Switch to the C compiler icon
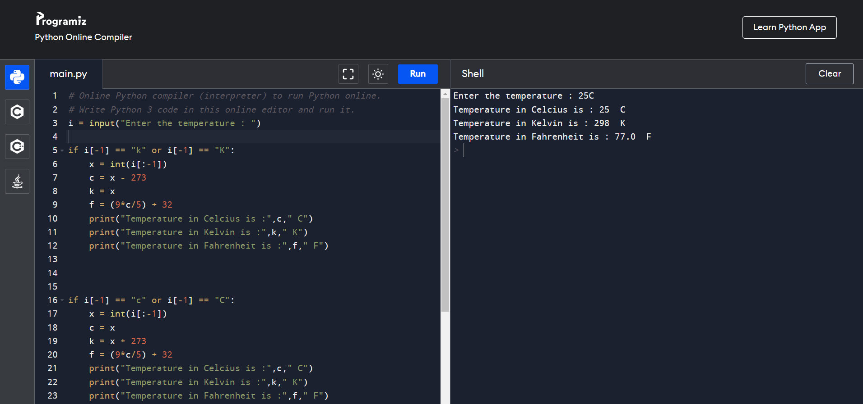863x404 pixels. pyautogui.click(x=17, y=112)
